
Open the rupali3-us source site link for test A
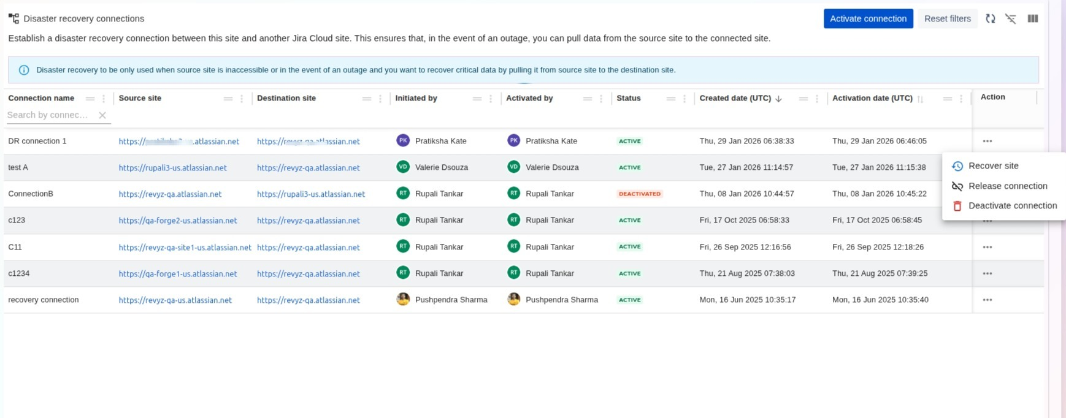[172, 168]
